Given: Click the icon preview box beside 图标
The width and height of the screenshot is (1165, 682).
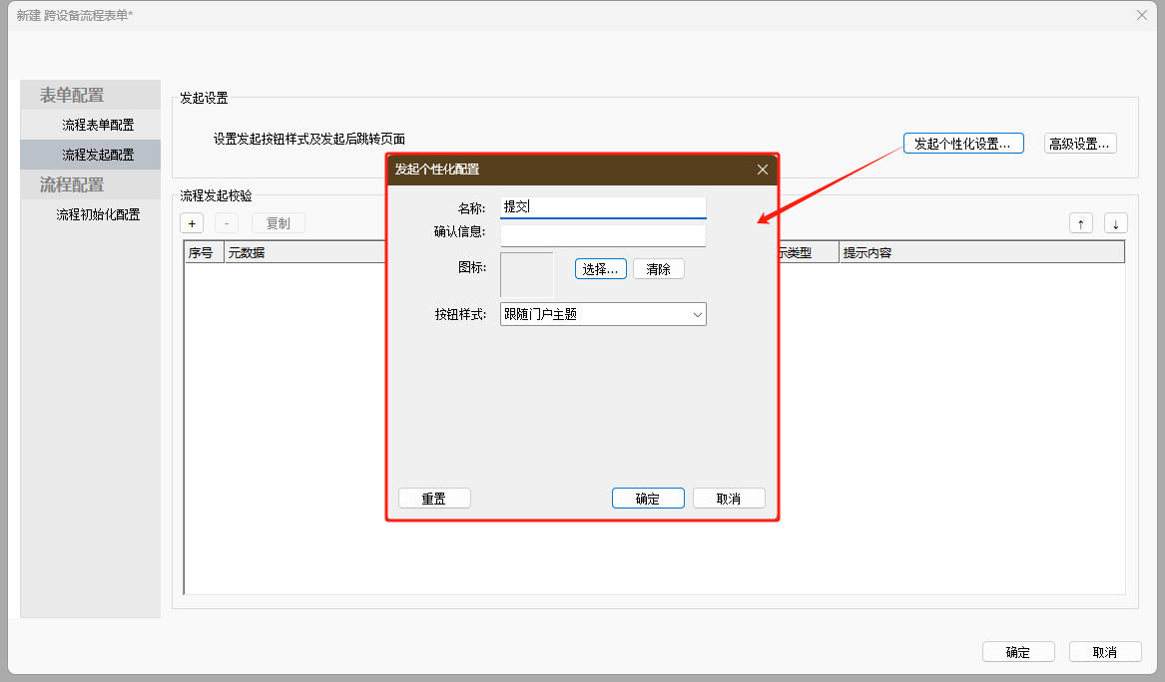Looking at the screenshot, I should pos(526,274).
